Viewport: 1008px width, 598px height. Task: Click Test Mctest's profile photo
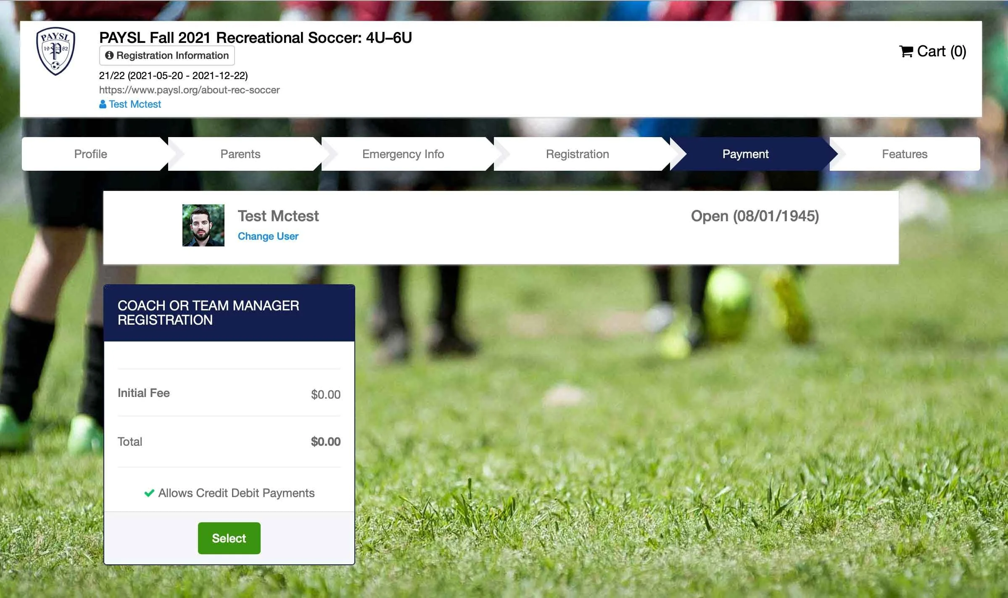[x=203, y=225]
